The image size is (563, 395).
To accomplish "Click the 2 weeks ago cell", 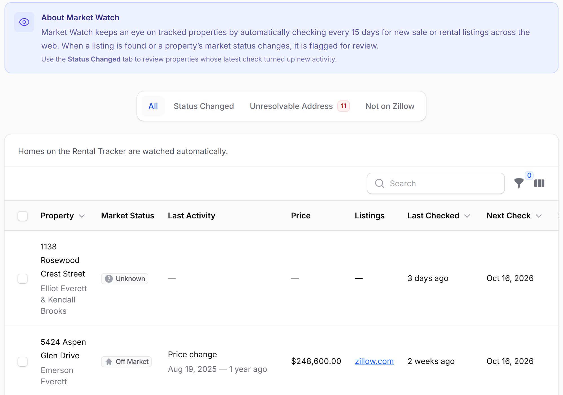I will pos(431,361).
